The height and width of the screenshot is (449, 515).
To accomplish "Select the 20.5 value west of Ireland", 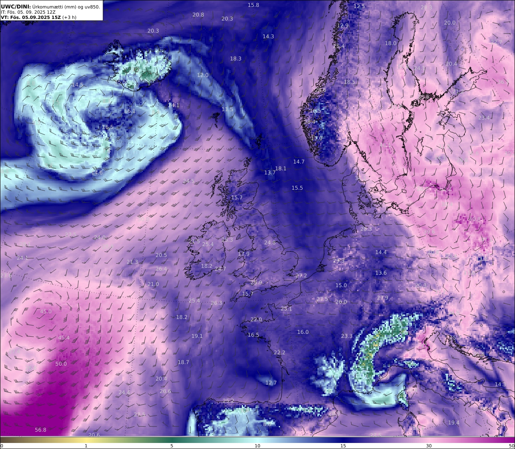I will [161, 255].
